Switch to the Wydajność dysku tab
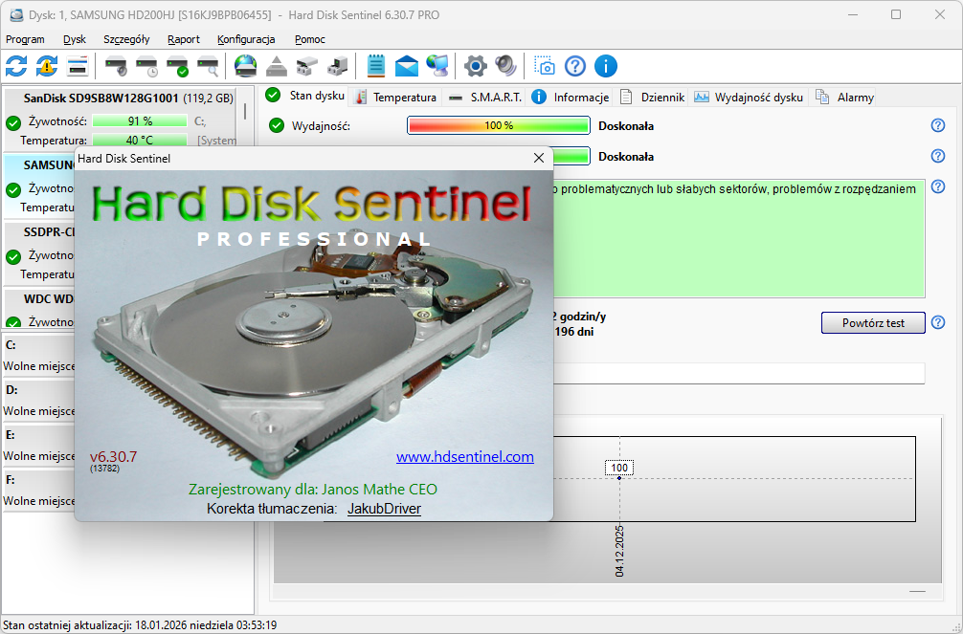Screen dimensions: 963x634 coord(749,97)
